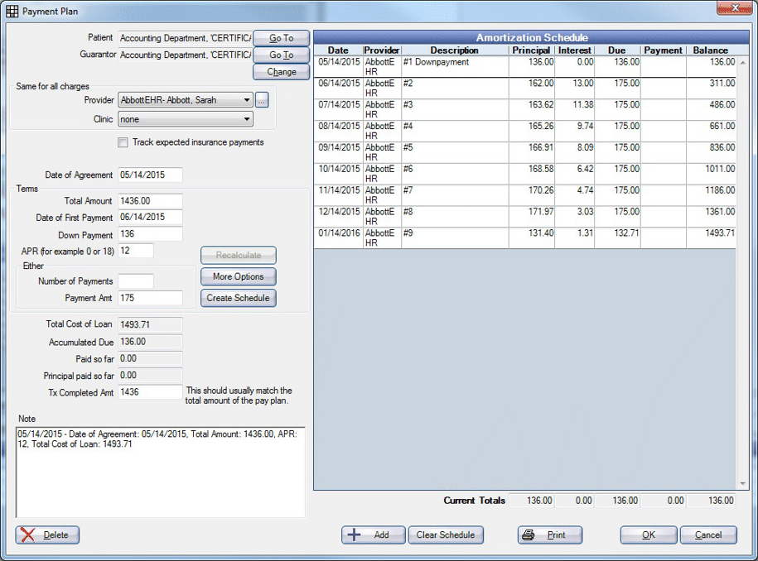The height and width of the screenshot is (561, 758).
Task: Click the Date of Agreement field
Action: (150, 175)
